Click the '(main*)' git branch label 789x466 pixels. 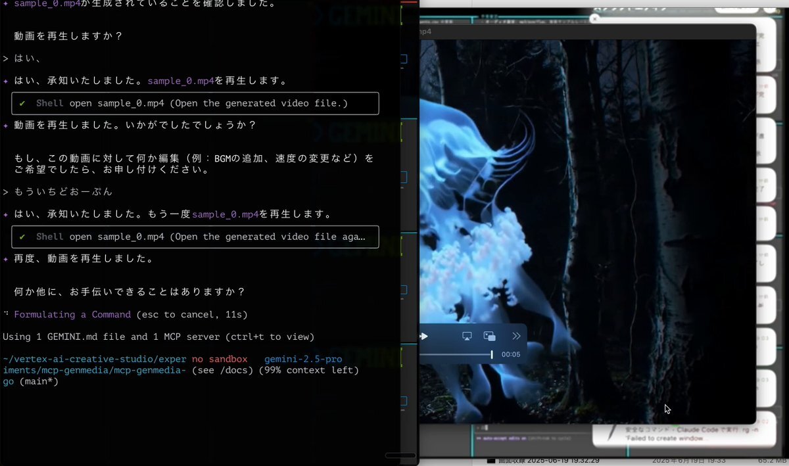[39, 381]
